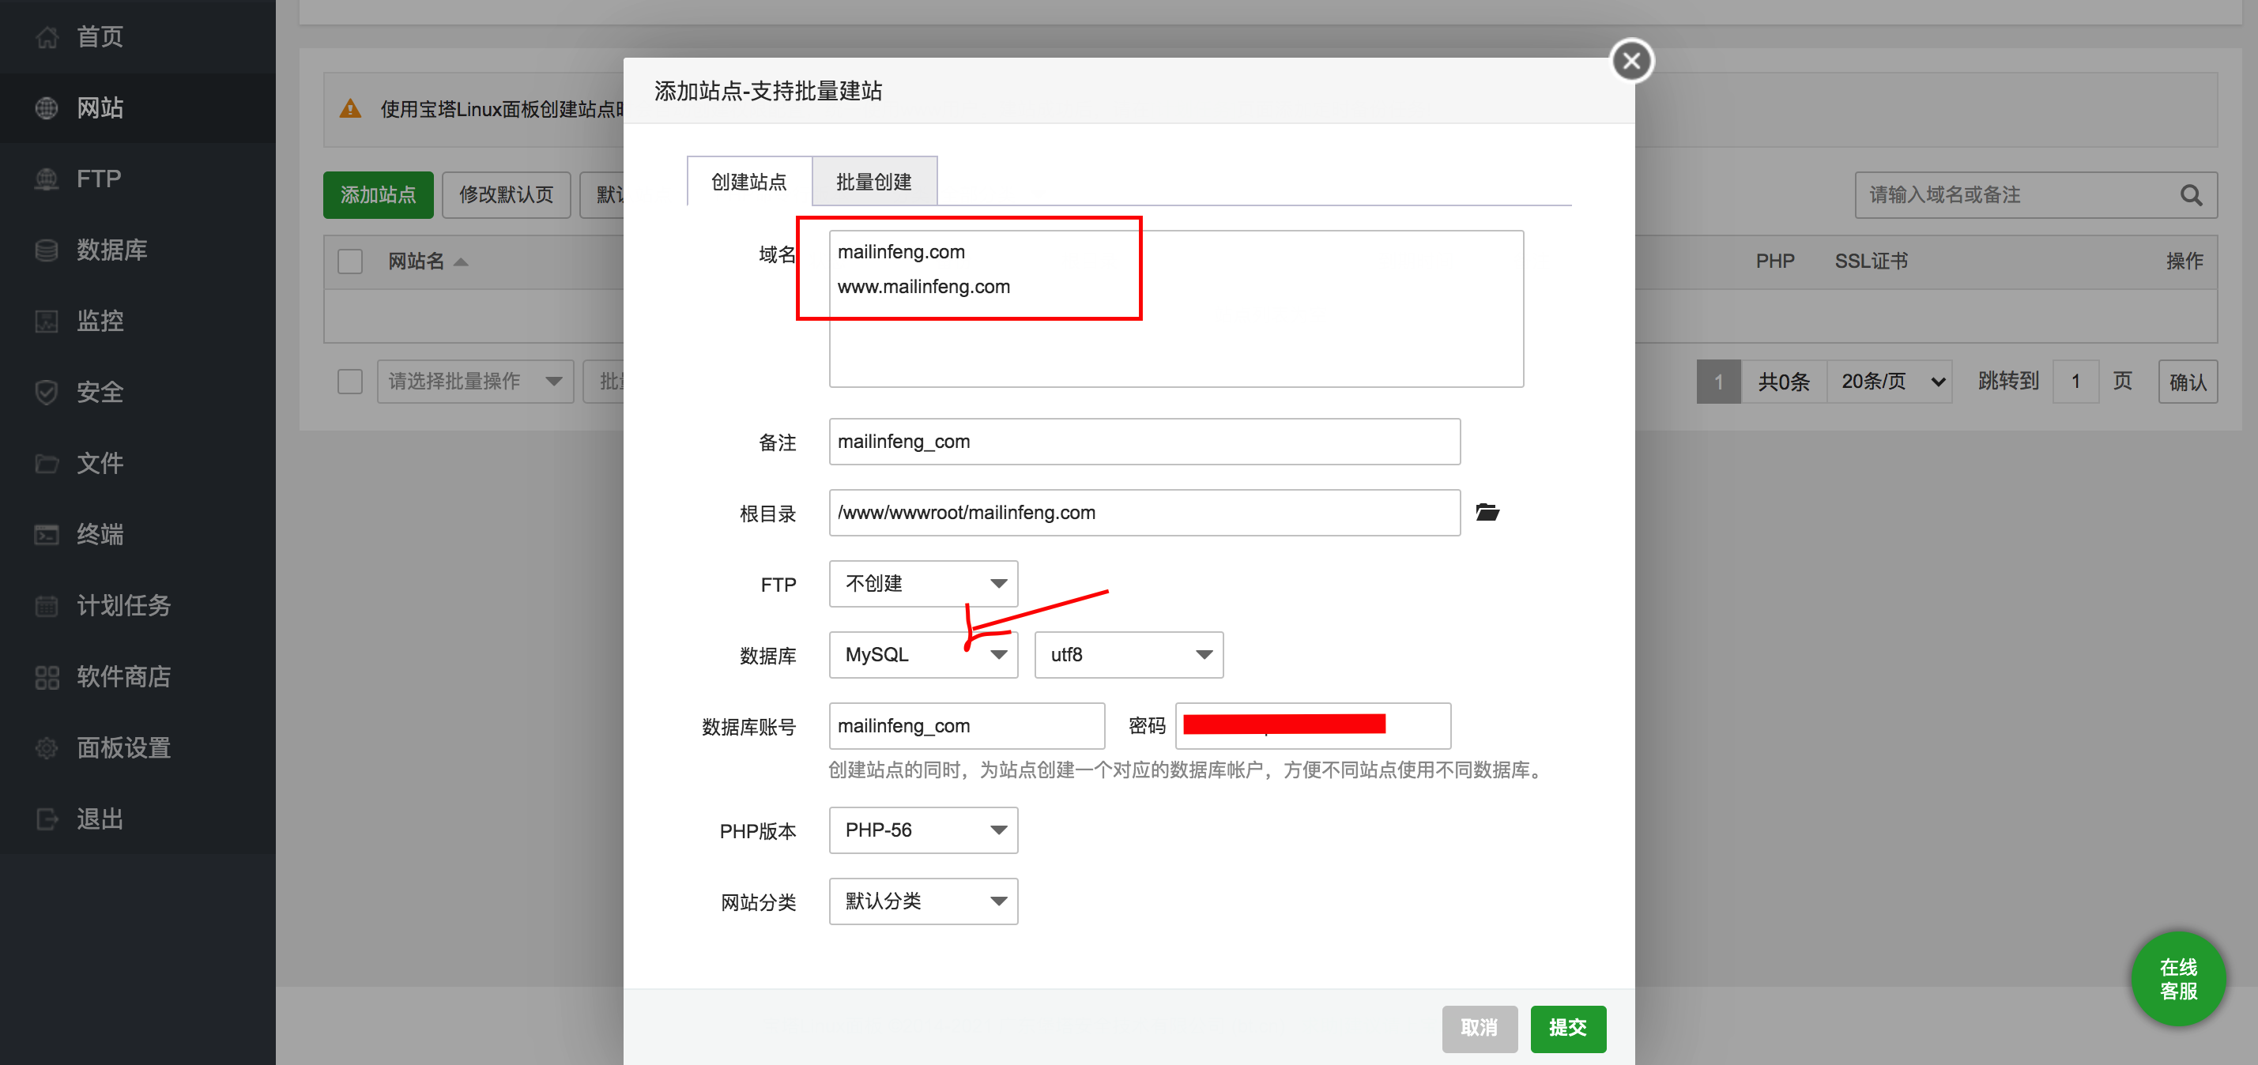Open the 请选择批量操作 batch action selector
Image resolution: width=2258 pixels, height=1065 pixels.
(474, 381)
